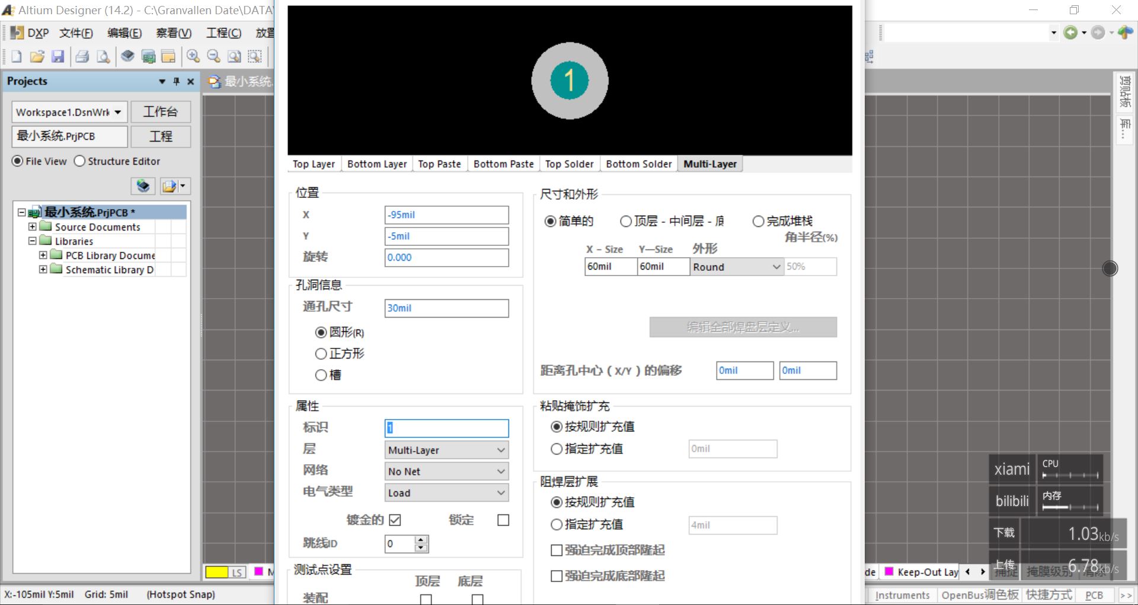Screen dimensions: 1138x605
Task: Switch to the Bottom Solder tab
Action: [x=639, y=164]
